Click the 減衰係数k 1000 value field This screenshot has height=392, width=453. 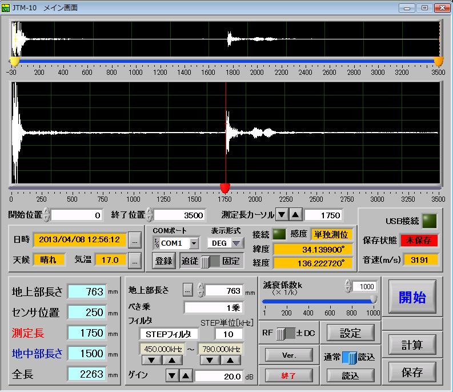[x=364, y=286]
